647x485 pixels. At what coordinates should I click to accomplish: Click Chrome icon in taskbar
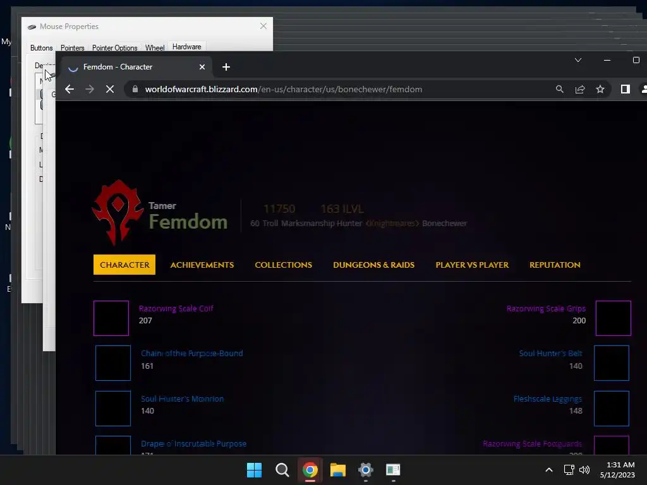click(310, 470)
